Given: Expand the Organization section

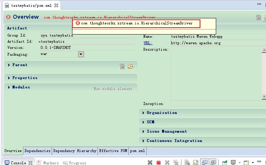Looking at the screenshot, I should tap(143, 113).
